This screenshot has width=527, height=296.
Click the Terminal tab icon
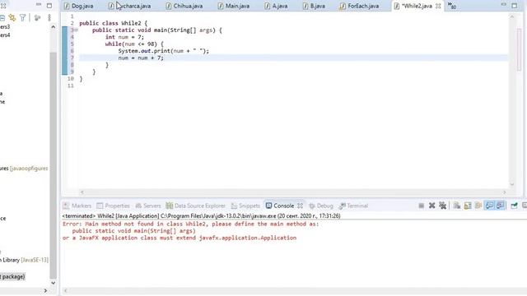click(343, 206)
